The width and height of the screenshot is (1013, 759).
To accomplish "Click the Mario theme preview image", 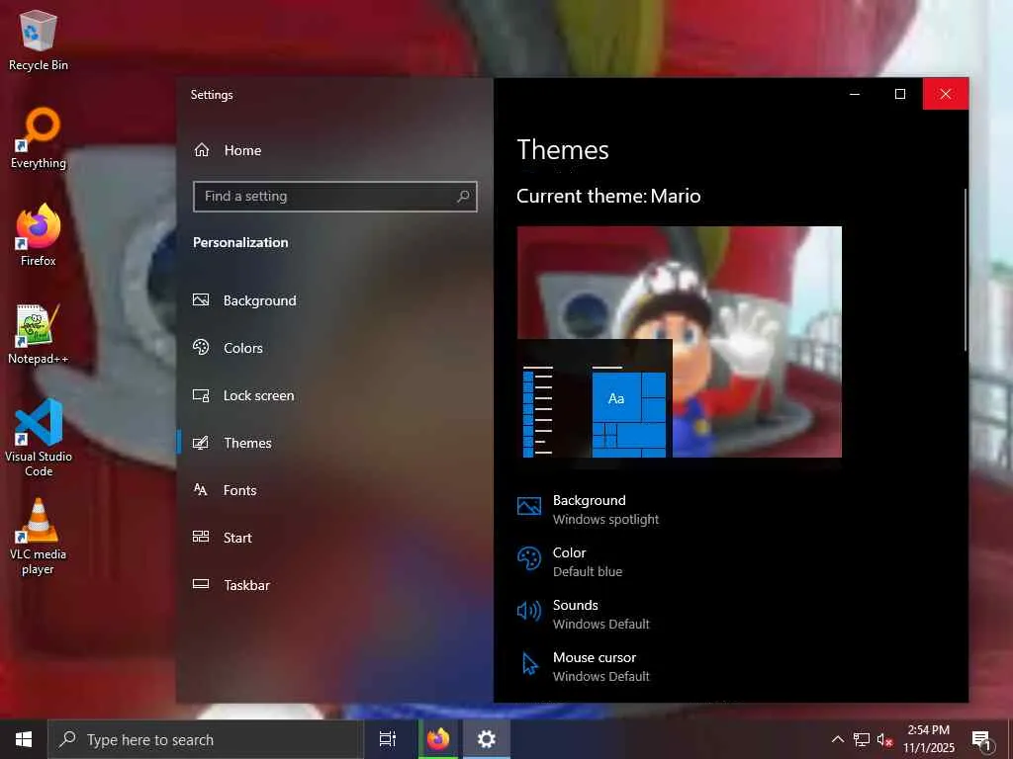I will pos(679,341).
